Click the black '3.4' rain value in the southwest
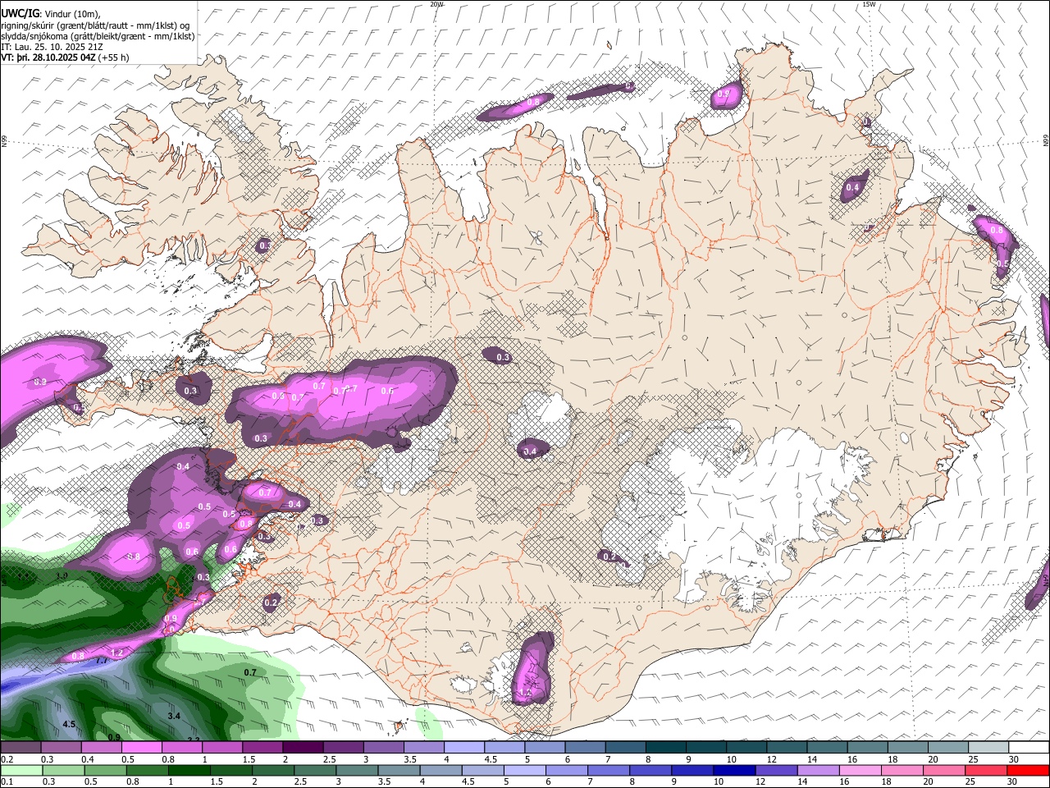The width and height of the screenshot is (1050, 788). point(174,717)
